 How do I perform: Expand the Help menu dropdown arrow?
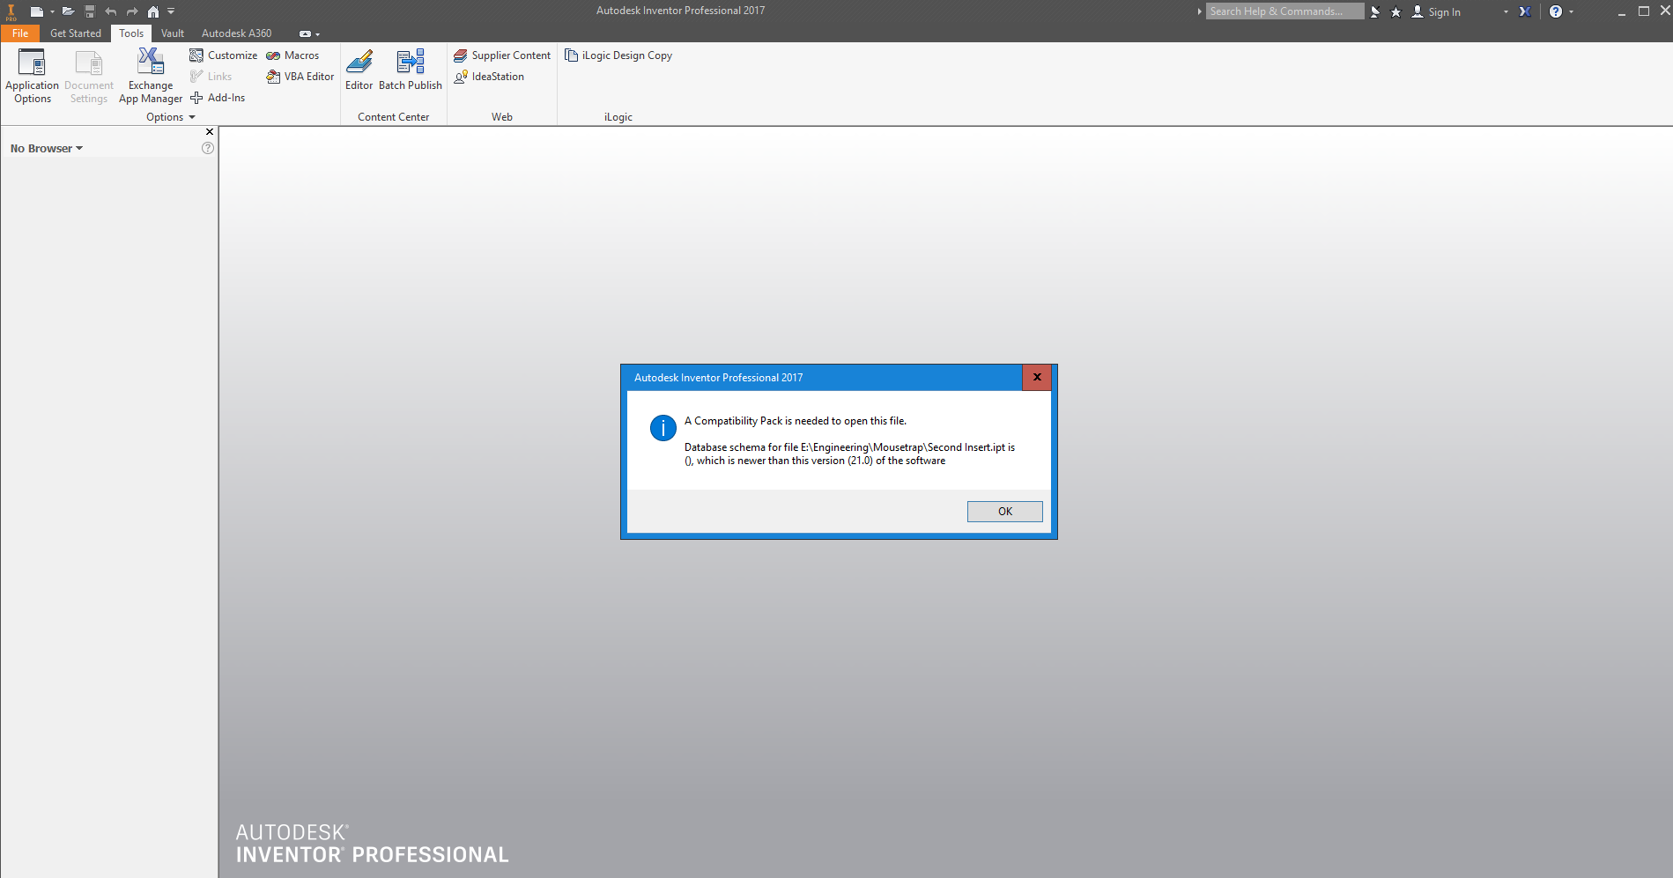click(x=1570, y=11)
